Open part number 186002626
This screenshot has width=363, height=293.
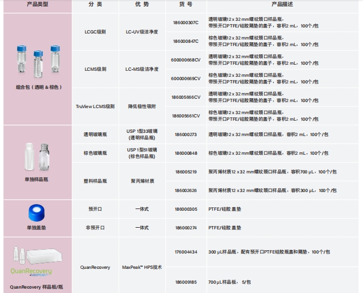pos(185,190)
